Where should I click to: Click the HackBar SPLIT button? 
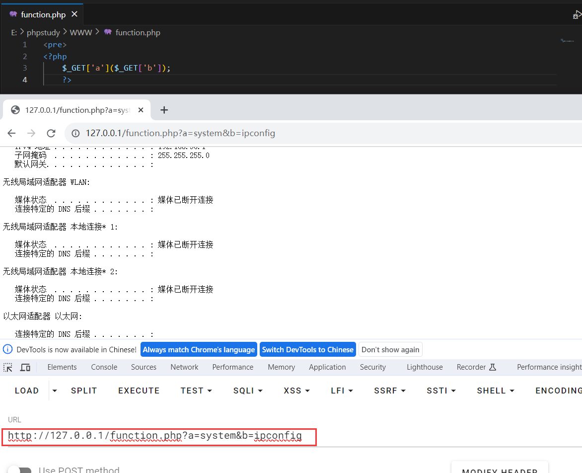coord(84,391)
